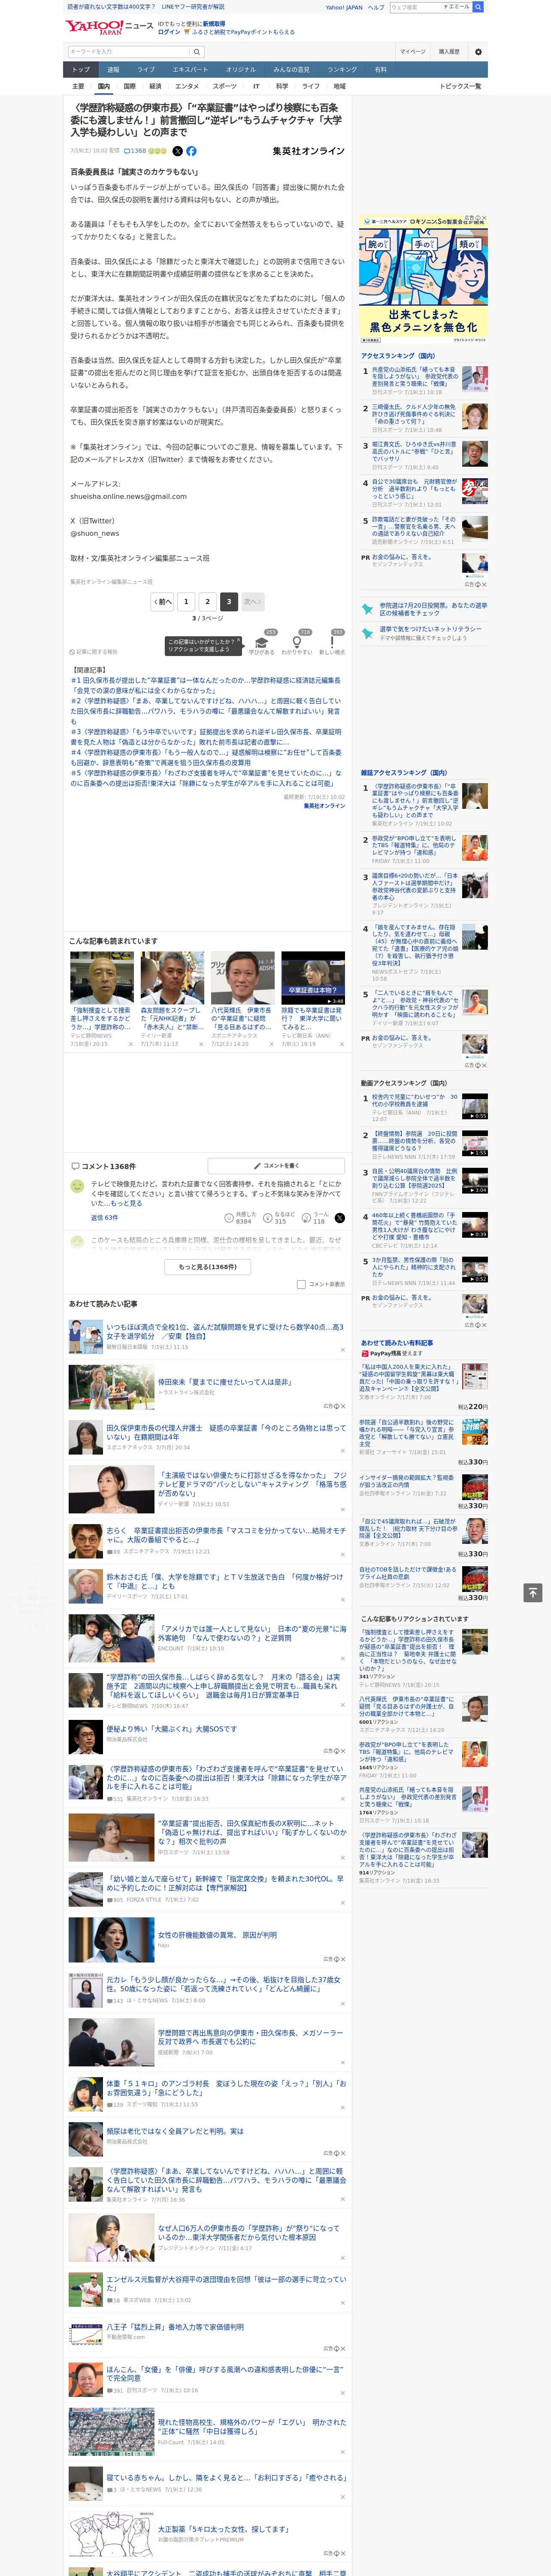Open the 速報 tab
The image size is (551, 2576).
tap(113, 69)
